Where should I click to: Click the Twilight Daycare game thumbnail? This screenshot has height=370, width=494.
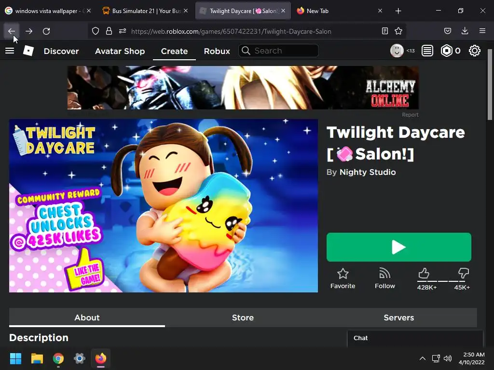[164, 206]
